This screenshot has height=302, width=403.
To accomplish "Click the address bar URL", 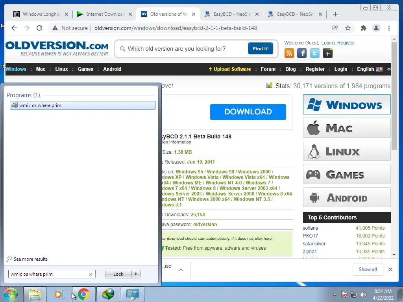I will pos(176,28).
